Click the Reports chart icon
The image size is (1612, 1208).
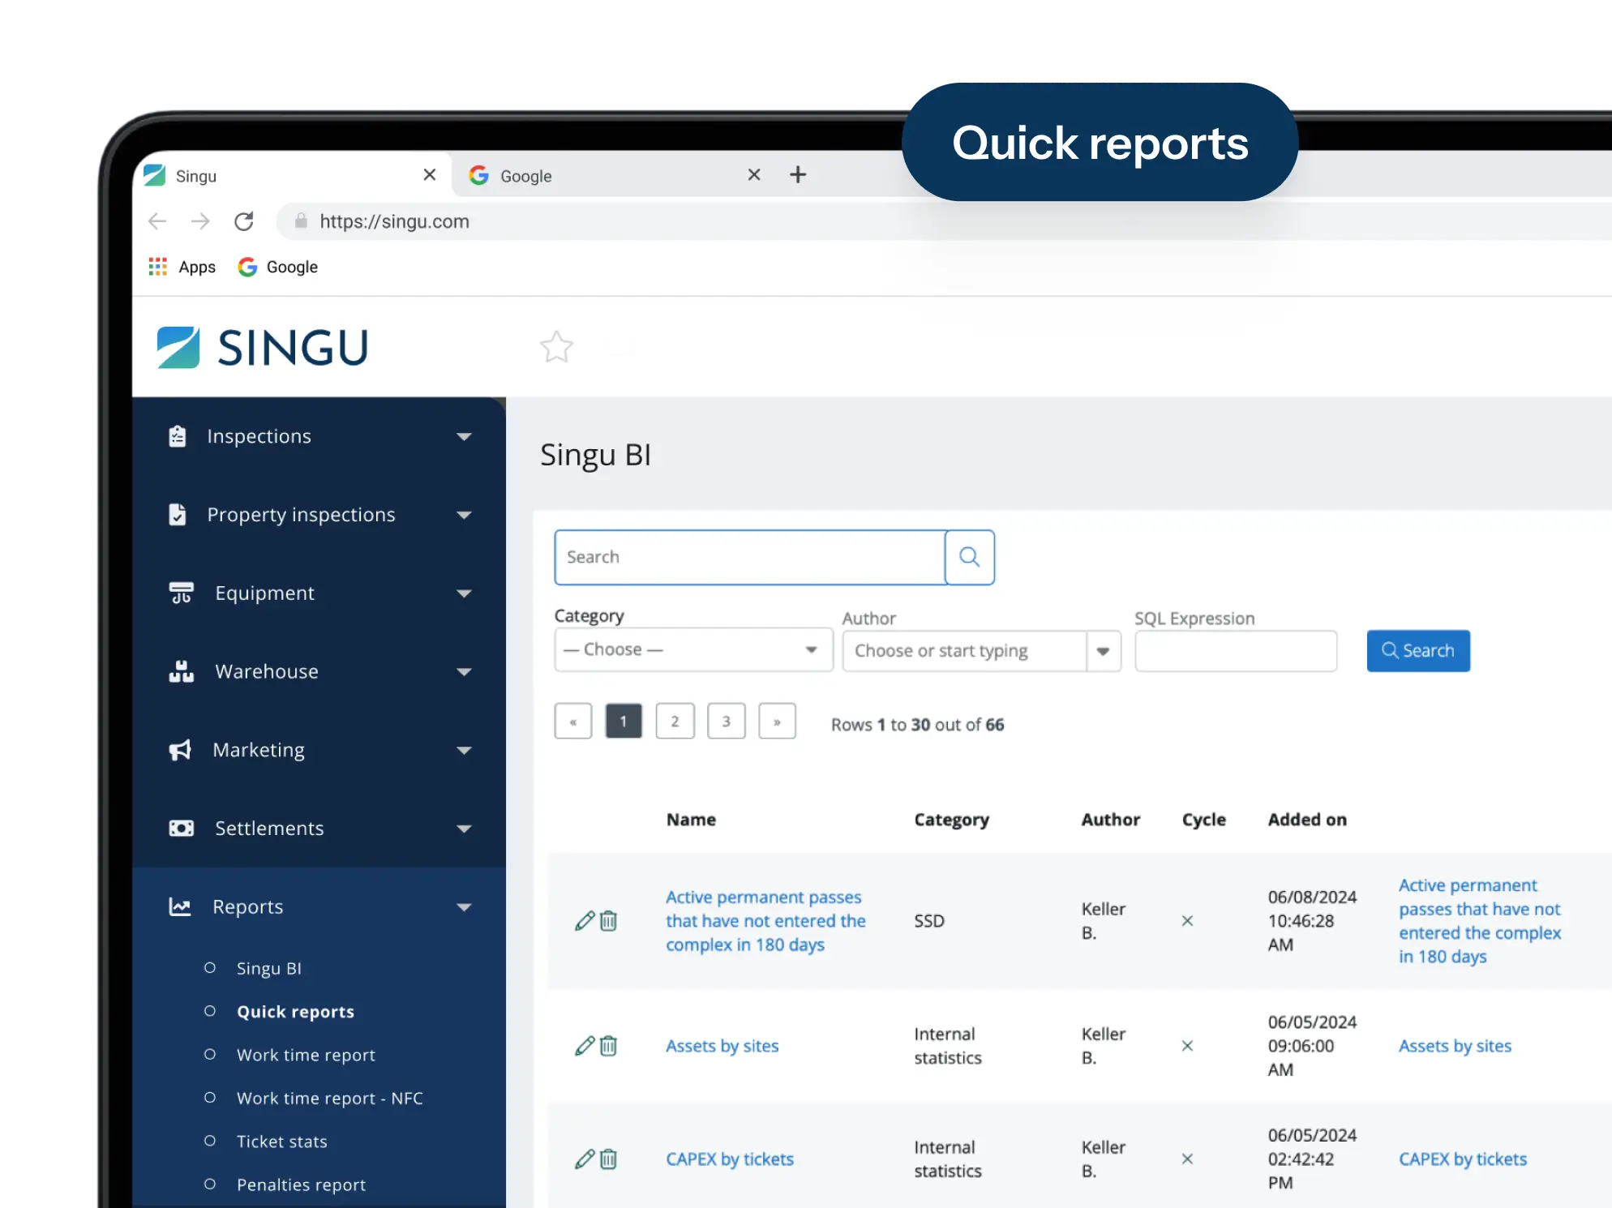click(x=180, y=906)
